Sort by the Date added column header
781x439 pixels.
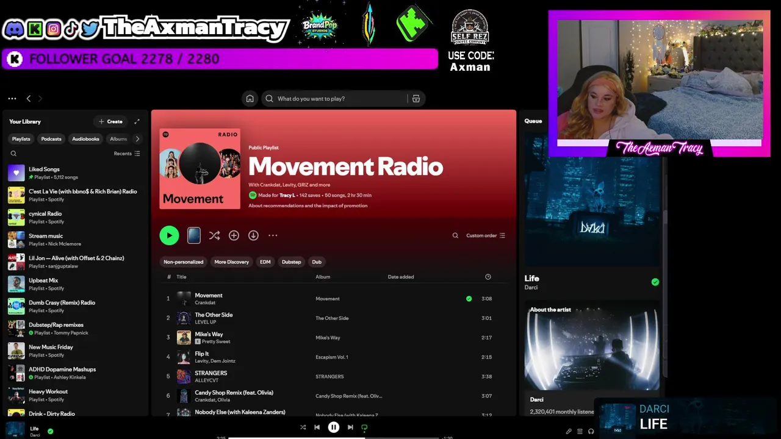click(x=400, y=277)
